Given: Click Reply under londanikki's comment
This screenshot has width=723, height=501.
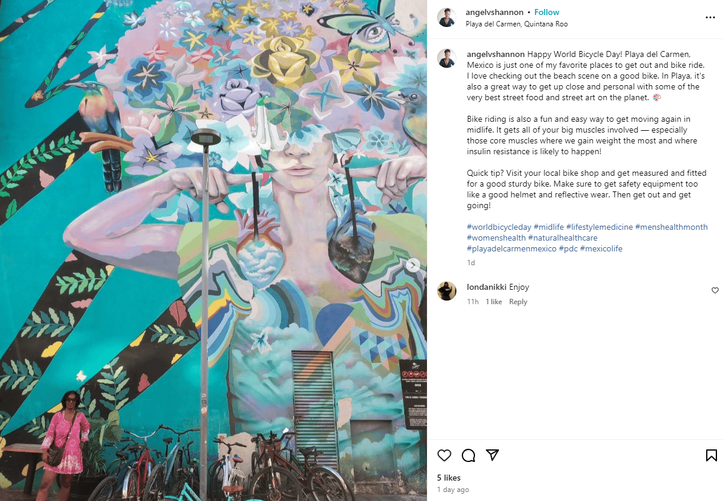Looking at the screenshot, I should pyautogui.click(x=518, y=302).
